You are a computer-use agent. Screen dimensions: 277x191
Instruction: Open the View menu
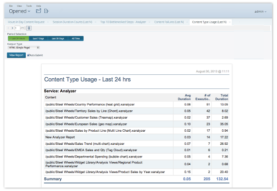19,6
